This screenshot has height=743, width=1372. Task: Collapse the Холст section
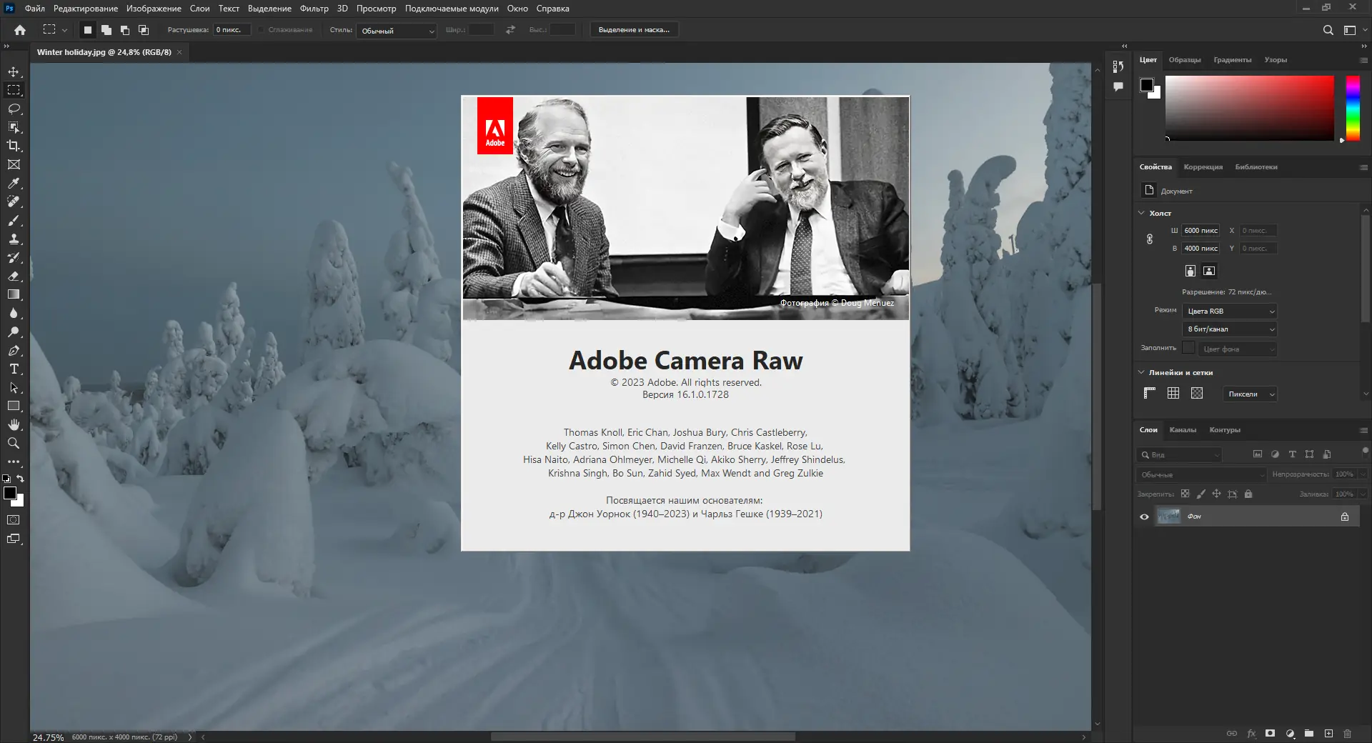coord(1141,213)
